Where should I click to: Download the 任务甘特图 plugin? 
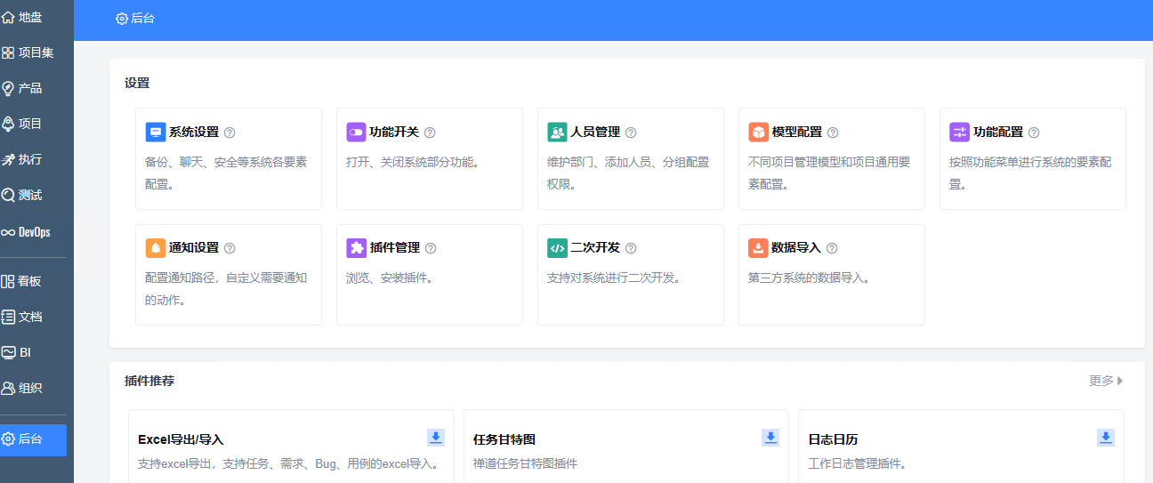coord(770,437)
